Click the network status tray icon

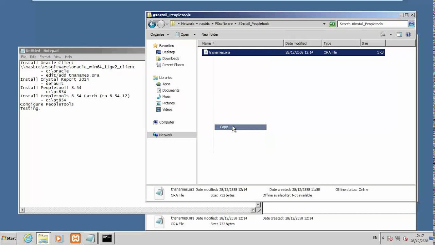click(397, 239)
